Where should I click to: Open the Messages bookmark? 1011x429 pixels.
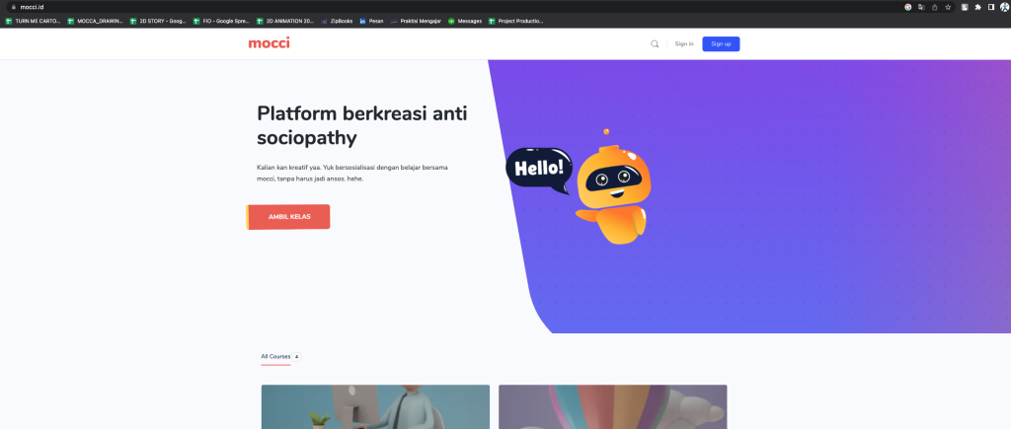point(465,22)
